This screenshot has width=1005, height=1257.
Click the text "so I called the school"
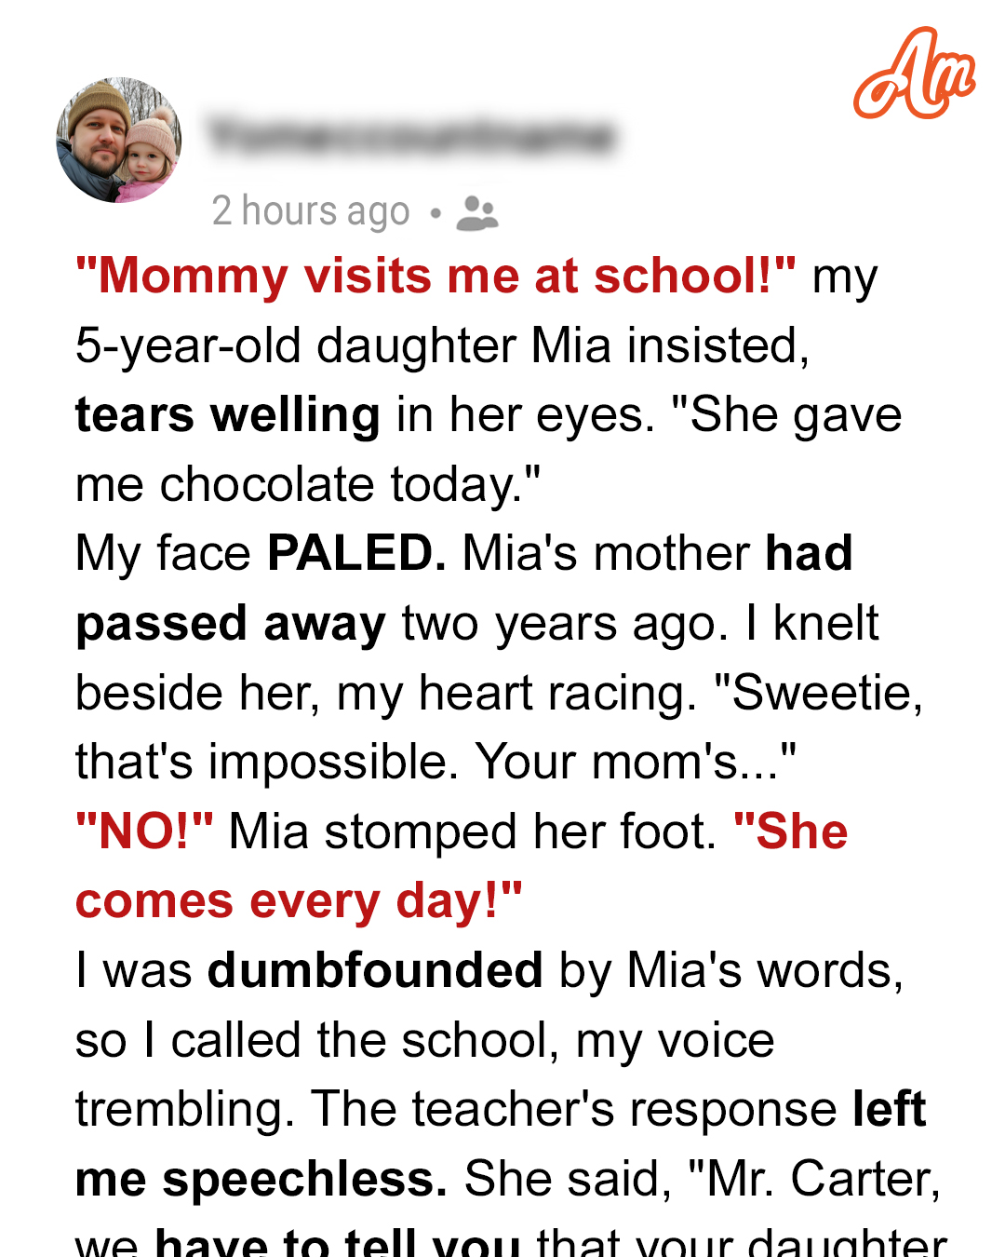click(x=317, y=1041)
